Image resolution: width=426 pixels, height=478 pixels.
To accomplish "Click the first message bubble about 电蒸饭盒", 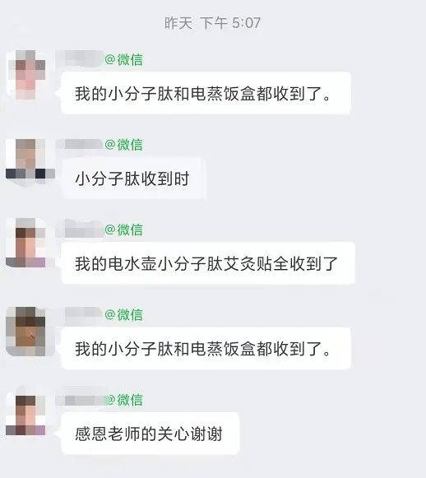I will click(206, 93).
